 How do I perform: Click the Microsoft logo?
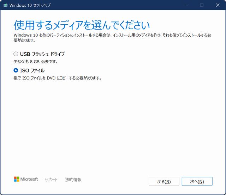point(26,179)
